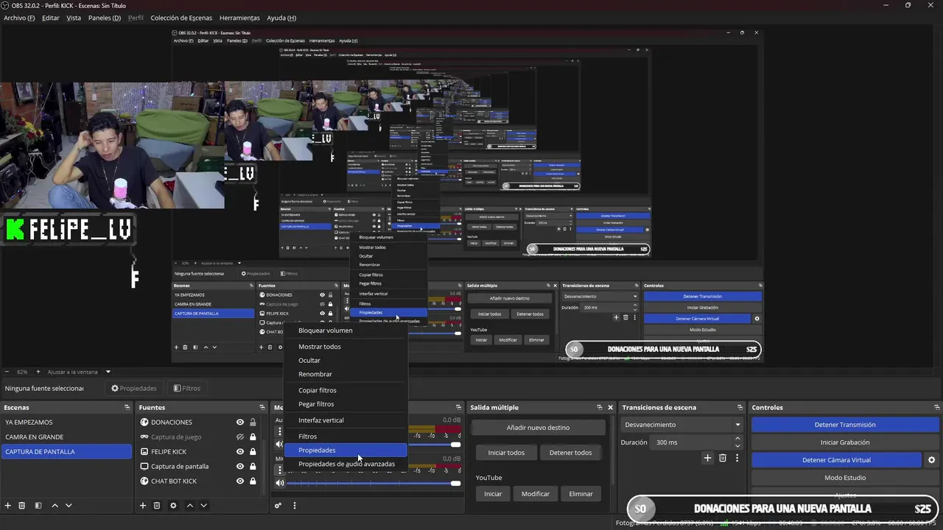Open mixer bottom three-dot menu
943x530 pixels.
click(x=294, y=506)
